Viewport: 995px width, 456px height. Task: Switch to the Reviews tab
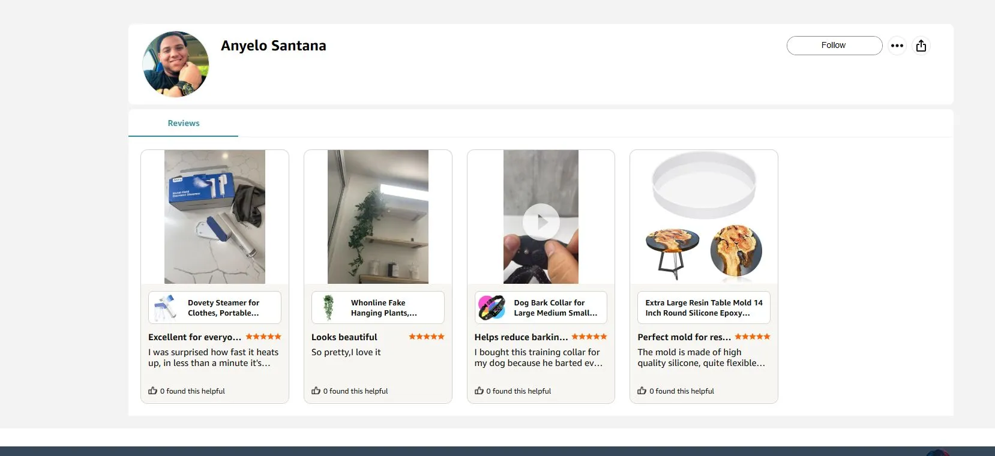183,123
